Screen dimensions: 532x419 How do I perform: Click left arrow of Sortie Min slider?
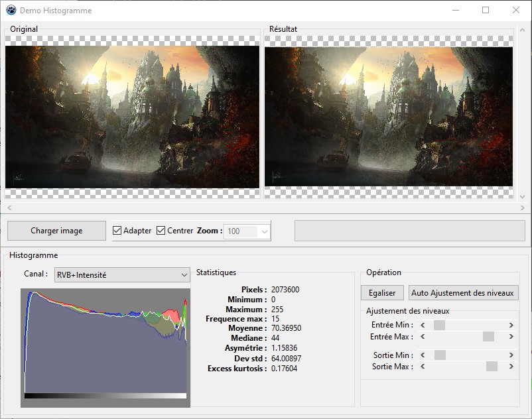pos(423,355)
